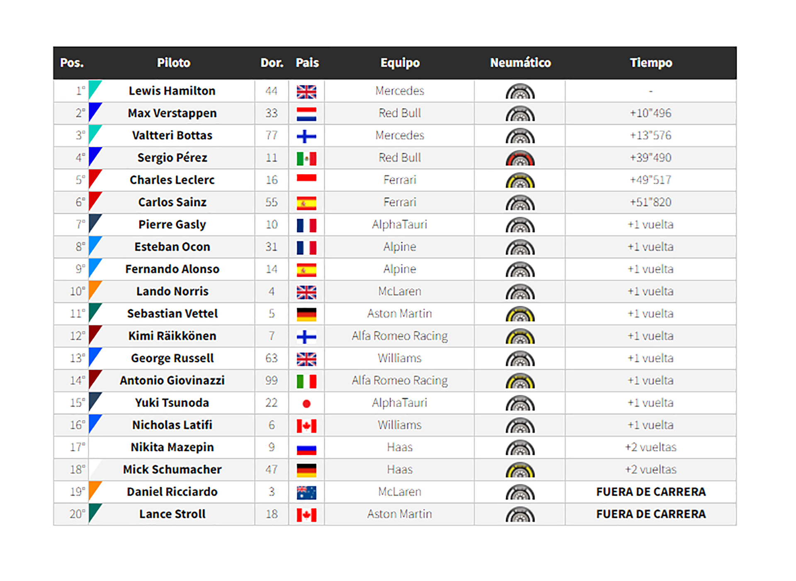796x581 pixels.
Task: Click the Piloto column header
Action: (173, 63)
